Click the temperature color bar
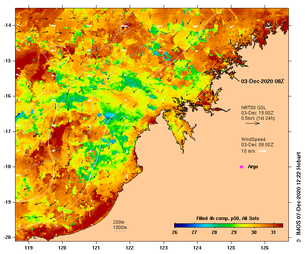 point(229,225)
